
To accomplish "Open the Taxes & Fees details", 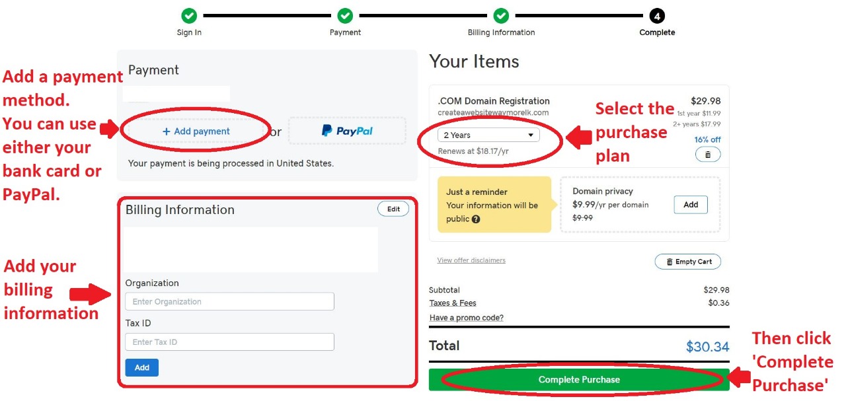I will 453,303.
